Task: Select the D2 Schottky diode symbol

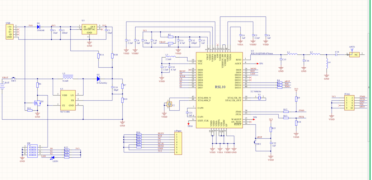Action: click(x=98, y=79)
